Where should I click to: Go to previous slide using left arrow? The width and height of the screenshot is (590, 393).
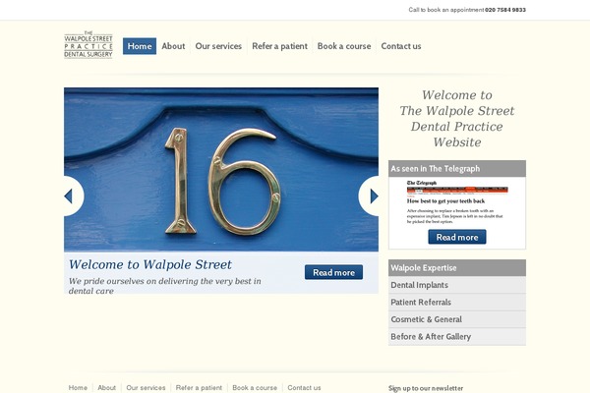tap(70, 196)
